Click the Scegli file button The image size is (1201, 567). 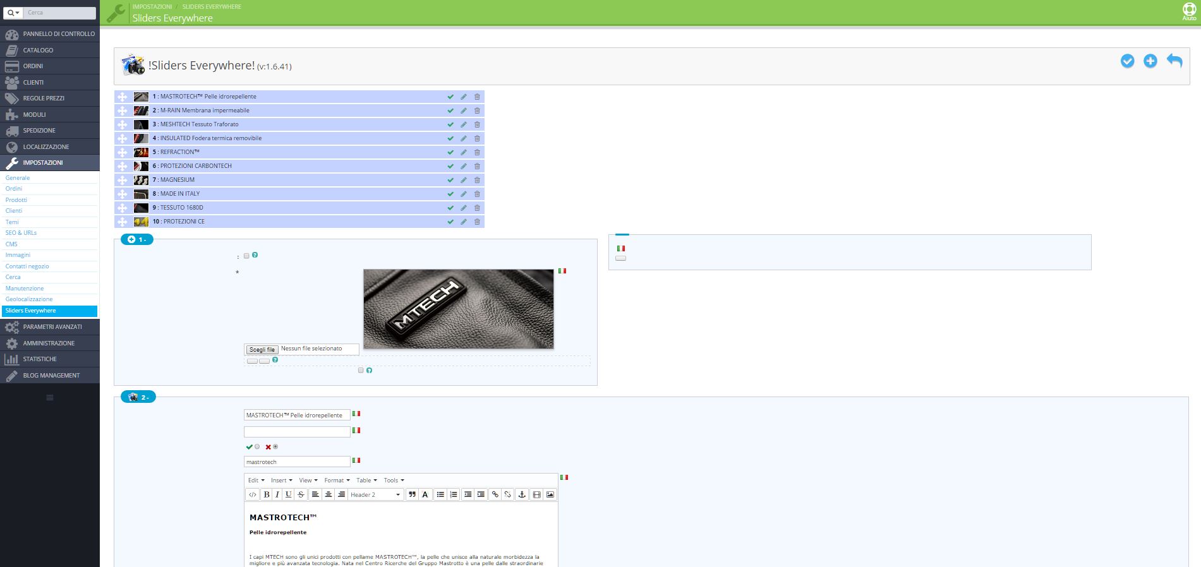[x=262, y=350]
